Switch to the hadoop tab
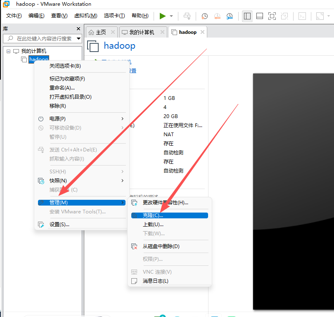 coord(188,32)
